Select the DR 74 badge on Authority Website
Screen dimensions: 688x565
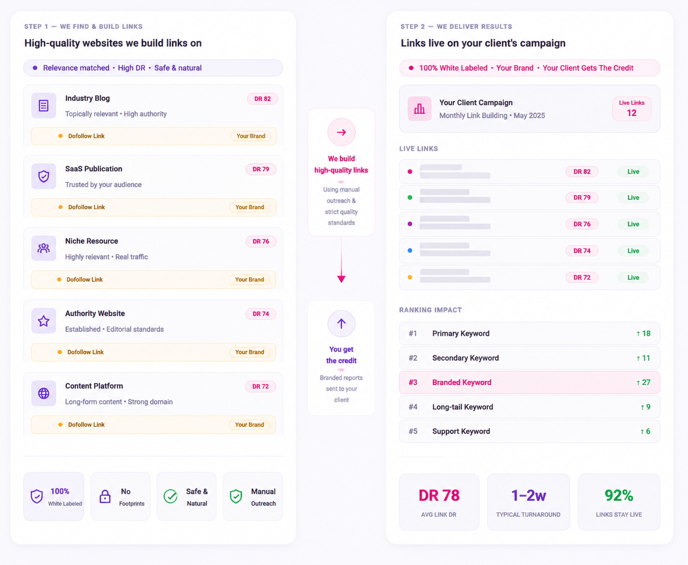tap(261, 314)
